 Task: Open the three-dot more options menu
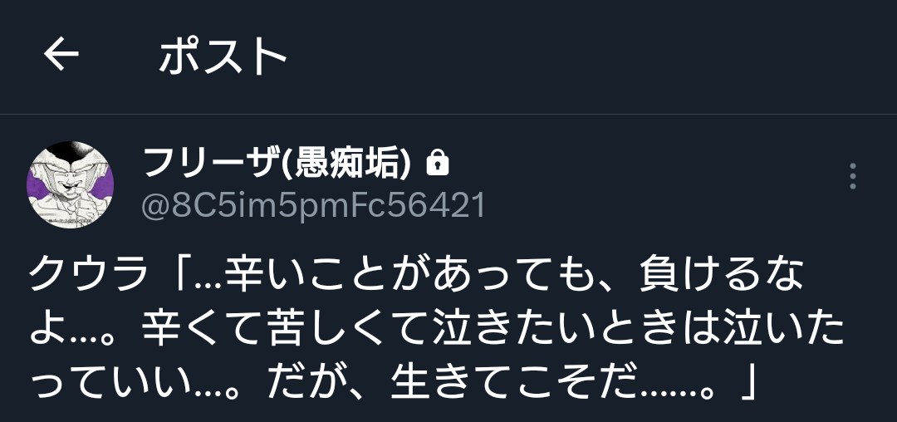coord(852,176)
